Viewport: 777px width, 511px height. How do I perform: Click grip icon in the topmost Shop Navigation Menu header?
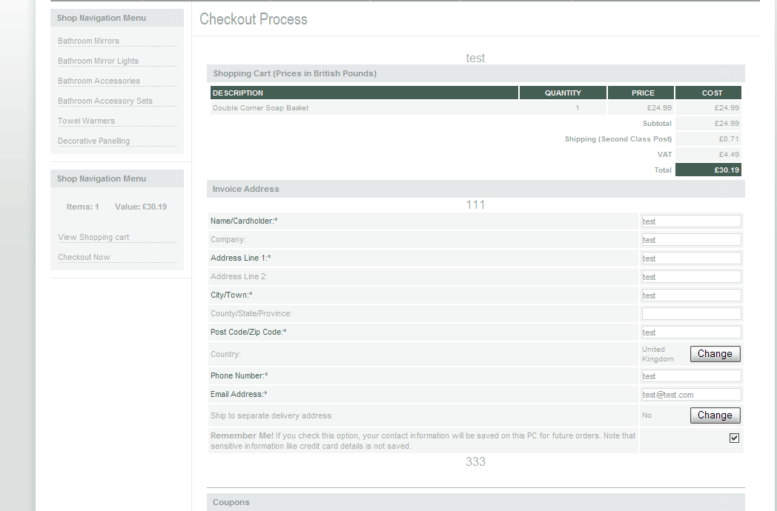point(176,18)
